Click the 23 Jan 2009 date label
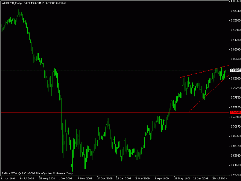The height and width of the screenshot is (181, 241). 124,178
